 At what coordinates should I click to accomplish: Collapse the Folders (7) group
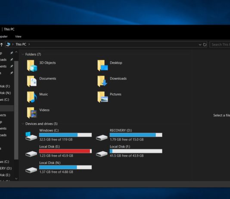coord(23,54)
